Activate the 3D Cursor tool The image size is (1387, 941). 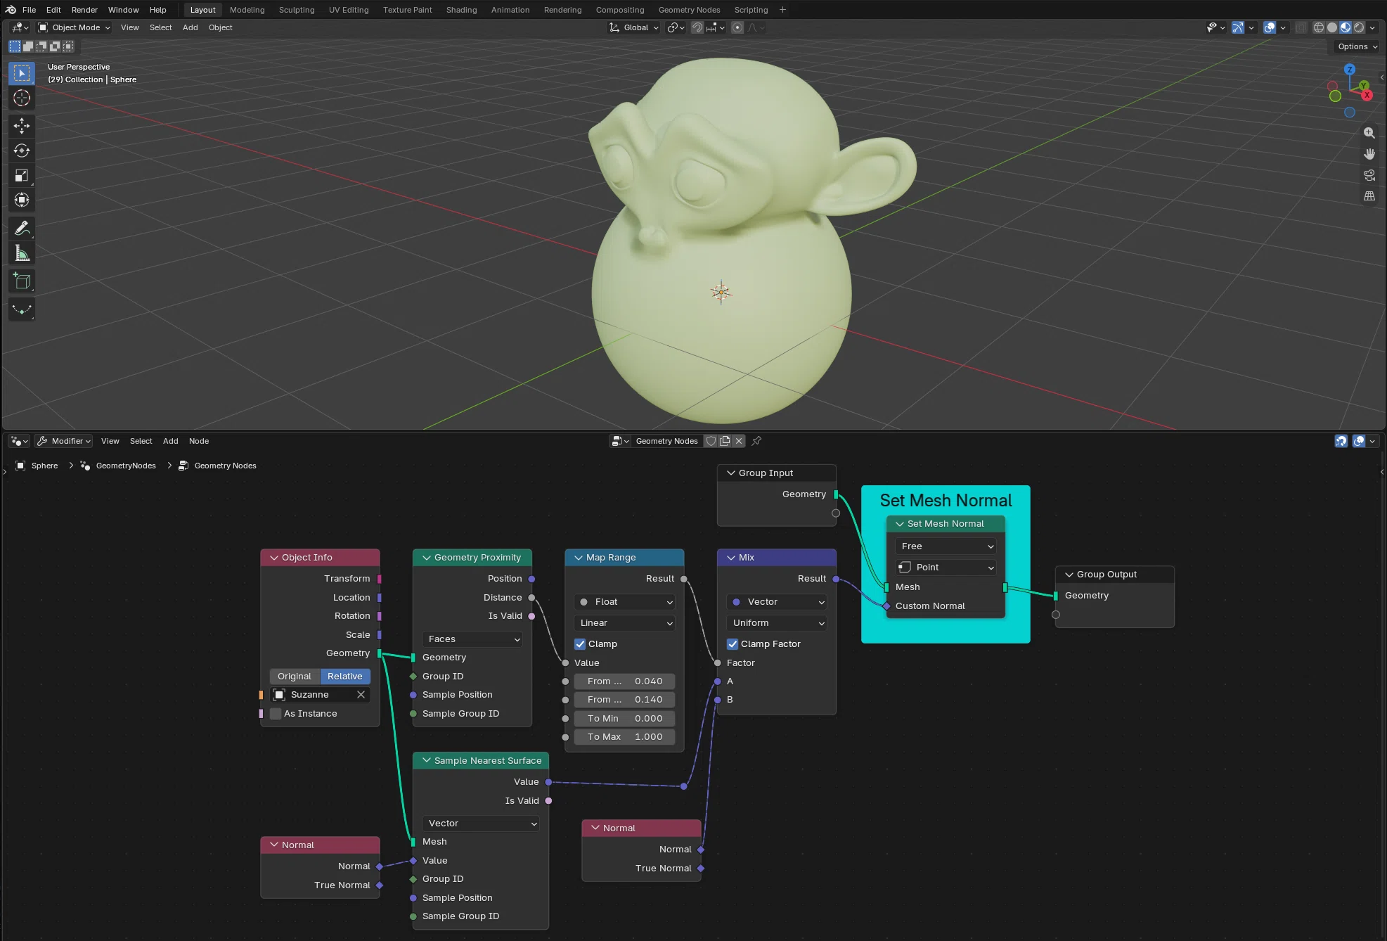tap(22, 98)
